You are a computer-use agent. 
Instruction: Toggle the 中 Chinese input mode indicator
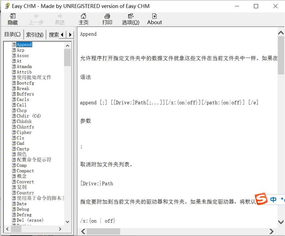273,199
